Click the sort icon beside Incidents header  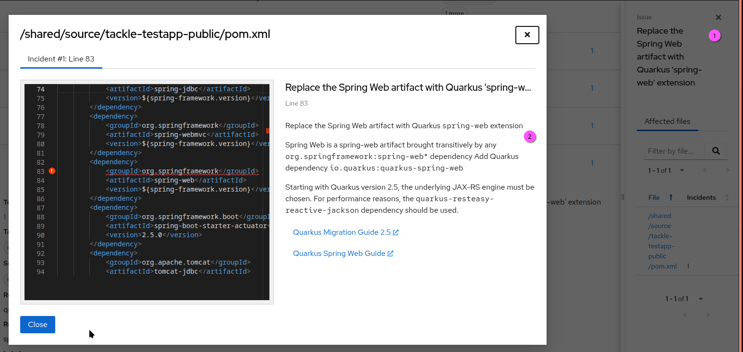727,197
